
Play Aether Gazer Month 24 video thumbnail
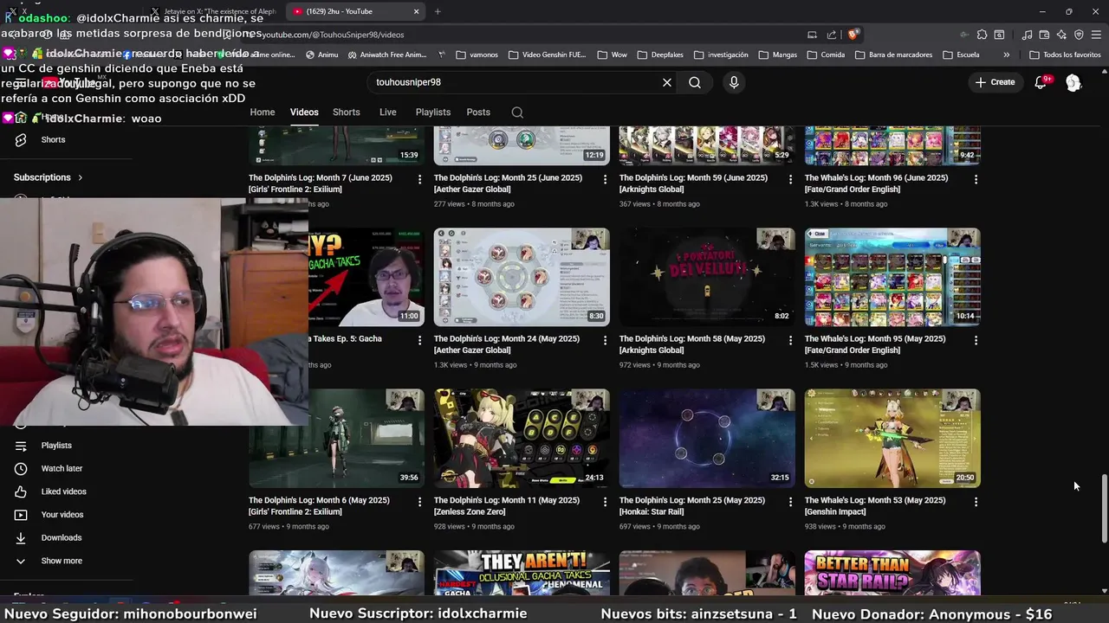pyautogui.click(x=522, y=277)
